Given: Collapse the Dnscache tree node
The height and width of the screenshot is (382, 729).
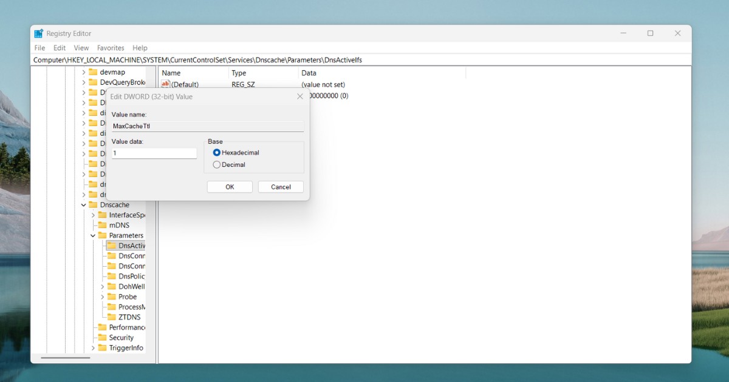Looking at the screenshot, I should [84, 205].
